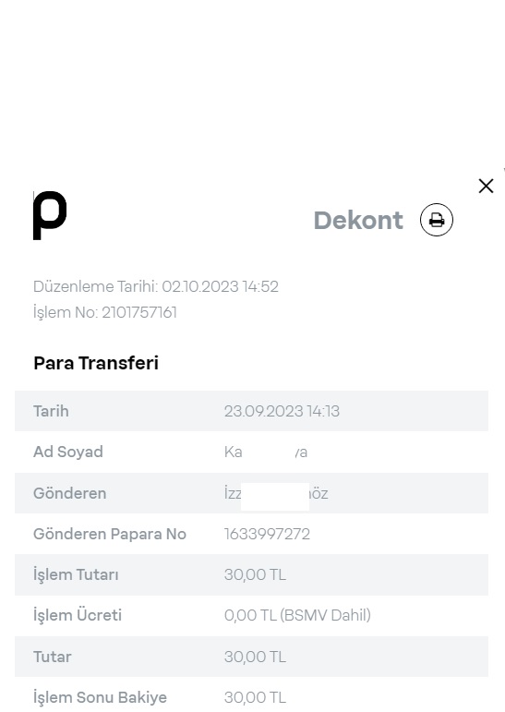Select İşlem Tutarı value 30,00 TL
Image resolution: width=505 pixels, height=712 pixels.
[x=255, y=575]
